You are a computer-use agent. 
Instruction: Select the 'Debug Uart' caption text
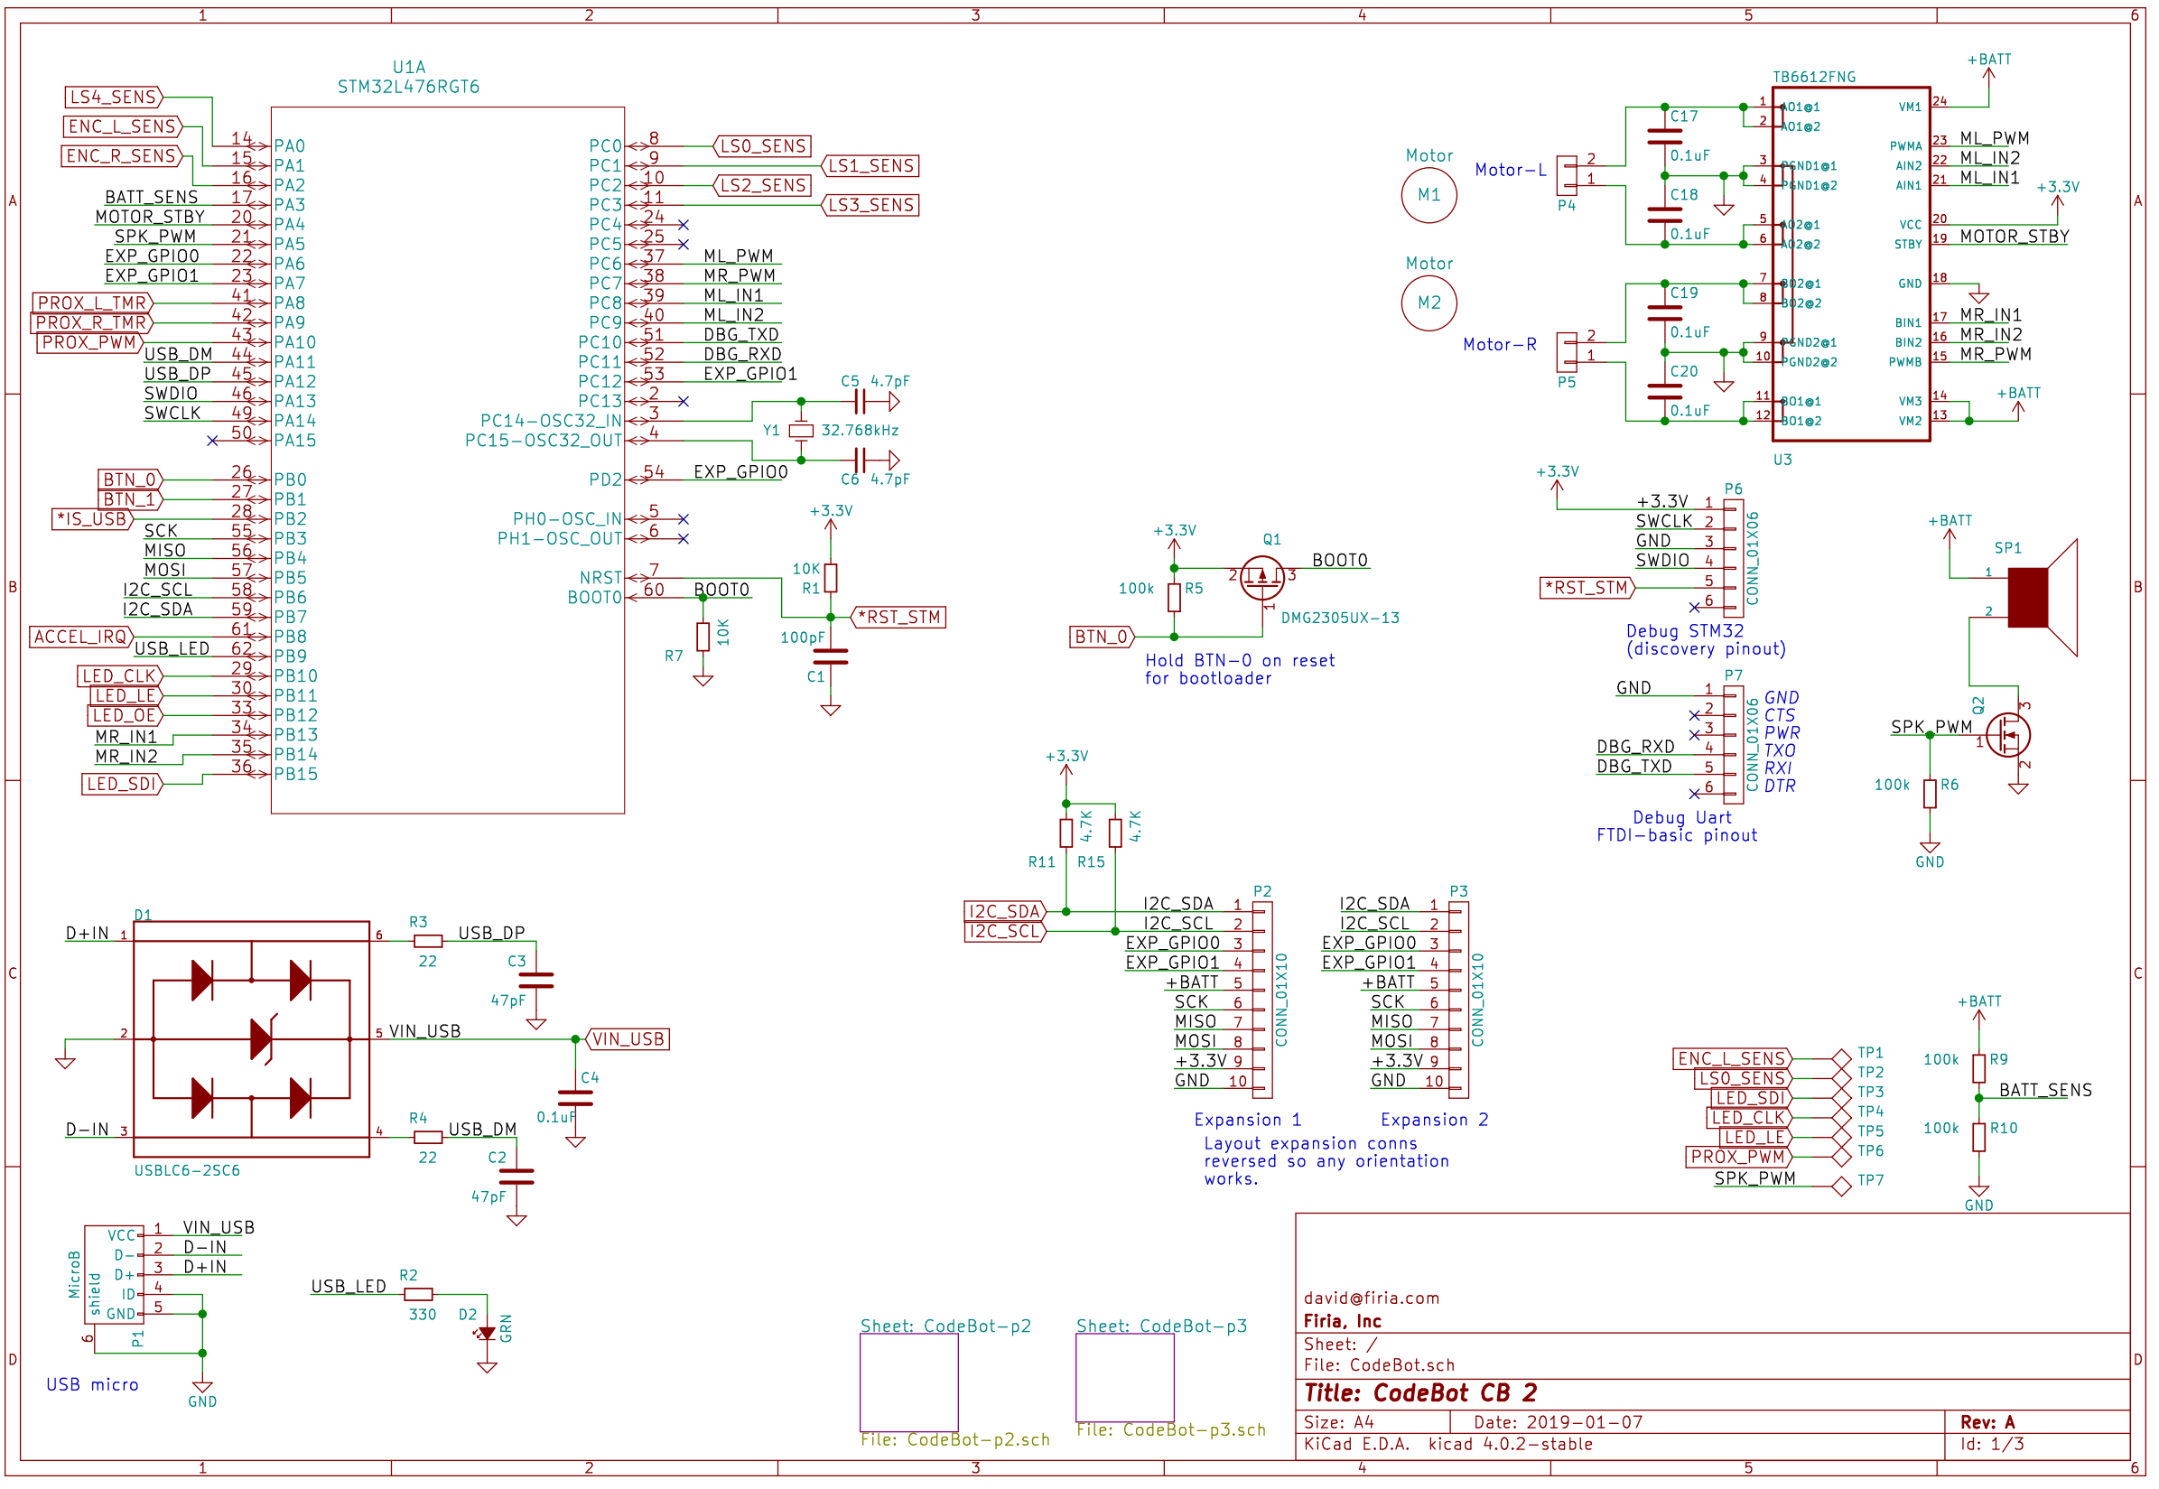tap(1682, 818)
